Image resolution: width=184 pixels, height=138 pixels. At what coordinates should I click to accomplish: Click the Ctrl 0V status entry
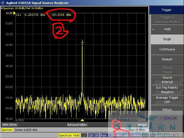(93, 135)
